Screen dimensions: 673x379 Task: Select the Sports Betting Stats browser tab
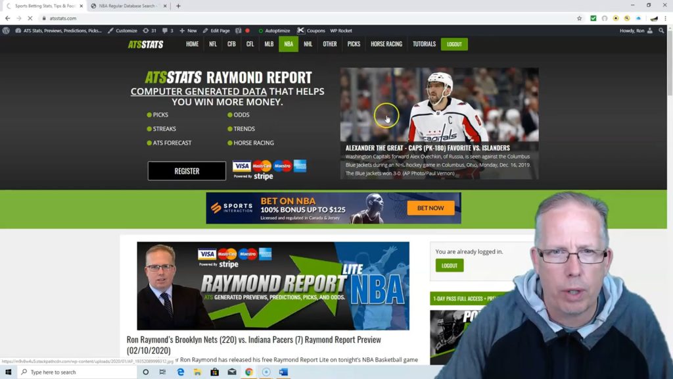(x=45, y=6)
